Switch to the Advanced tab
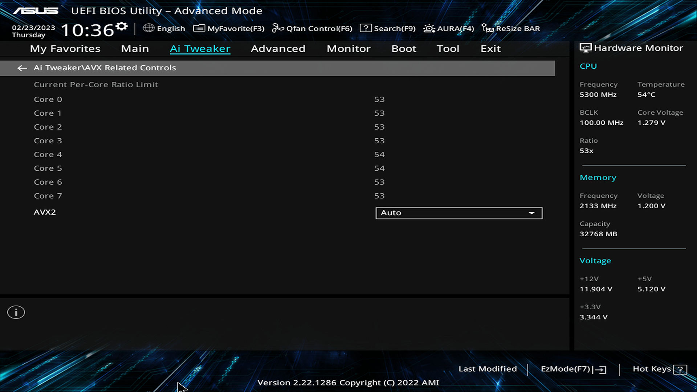This screenshot has width=697, height=392. point(278,49)
